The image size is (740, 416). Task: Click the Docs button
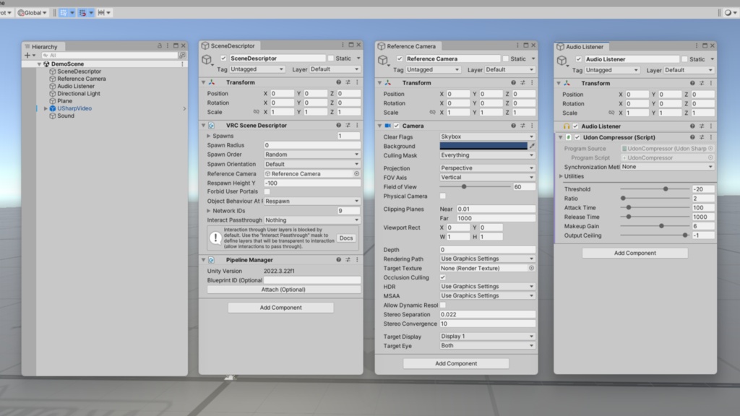click(346, 238)
